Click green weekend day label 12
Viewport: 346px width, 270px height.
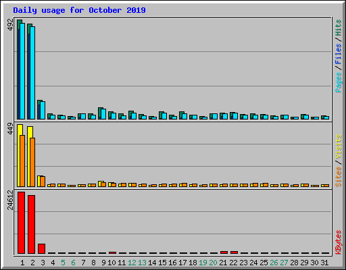click(132, 263)
